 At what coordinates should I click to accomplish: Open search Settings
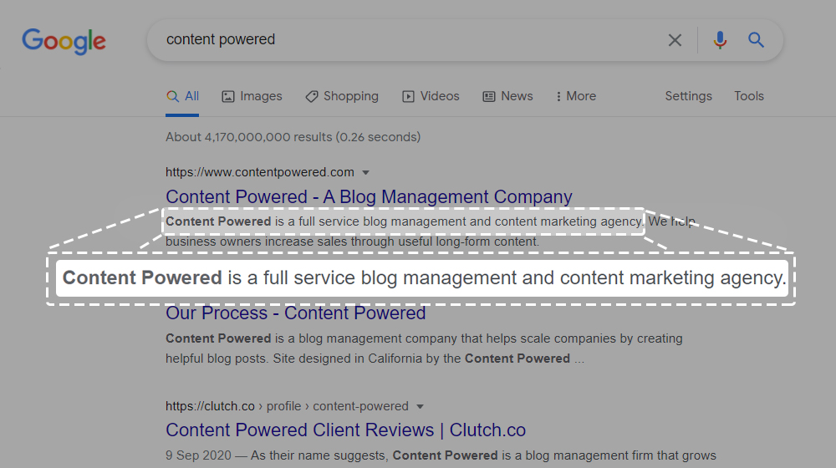[x=688, y=96]
